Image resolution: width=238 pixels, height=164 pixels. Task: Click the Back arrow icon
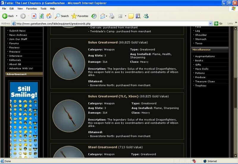click(x=5, y=16)
